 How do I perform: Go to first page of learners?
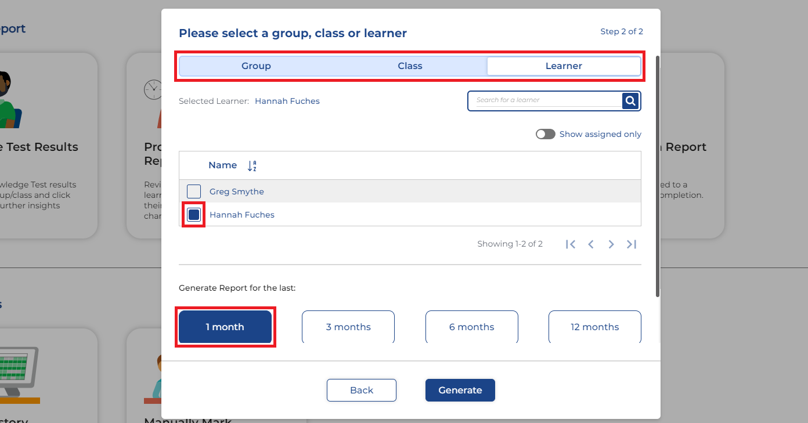pos(571,244)
